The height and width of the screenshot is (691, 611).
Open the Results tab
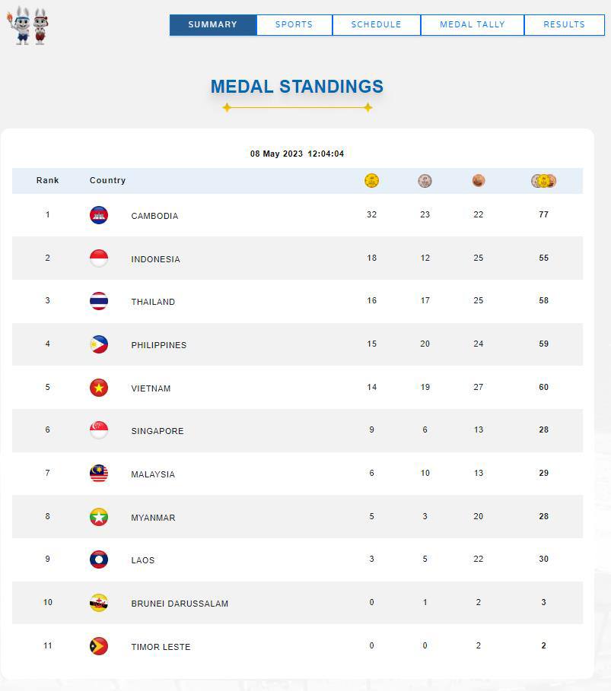[564, 24]
